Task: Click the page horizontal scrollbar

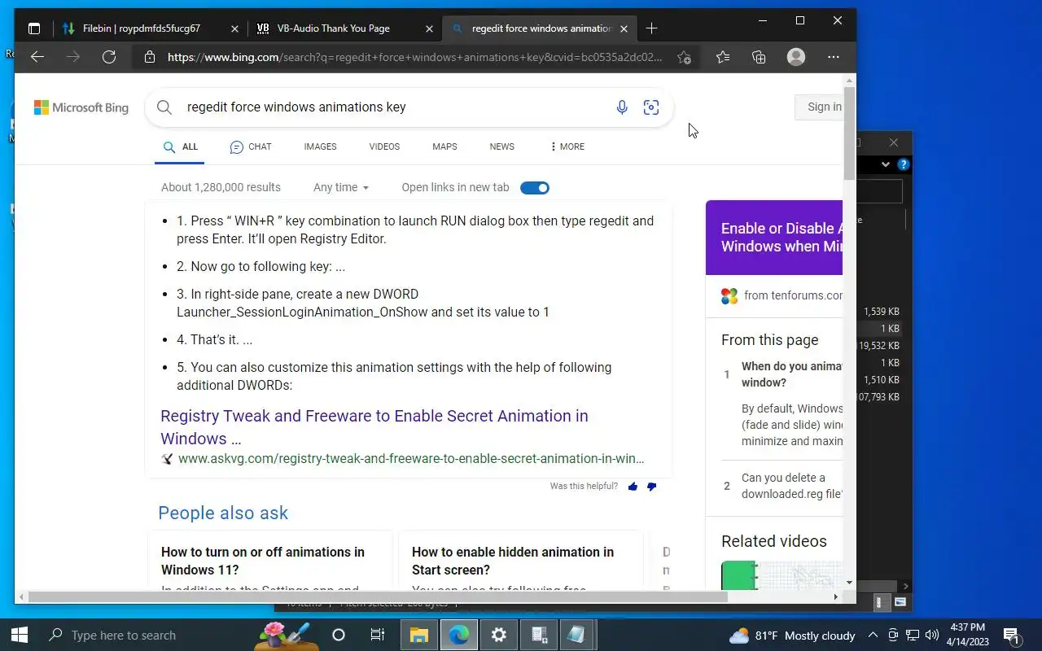Action: point(377,596)
